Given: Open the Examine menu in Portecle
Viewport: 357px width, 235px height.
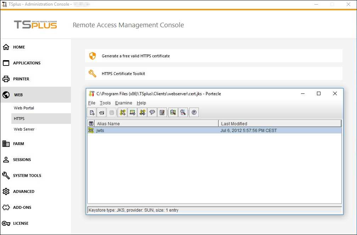Looking at the screenshot, I should click(123, 103).
